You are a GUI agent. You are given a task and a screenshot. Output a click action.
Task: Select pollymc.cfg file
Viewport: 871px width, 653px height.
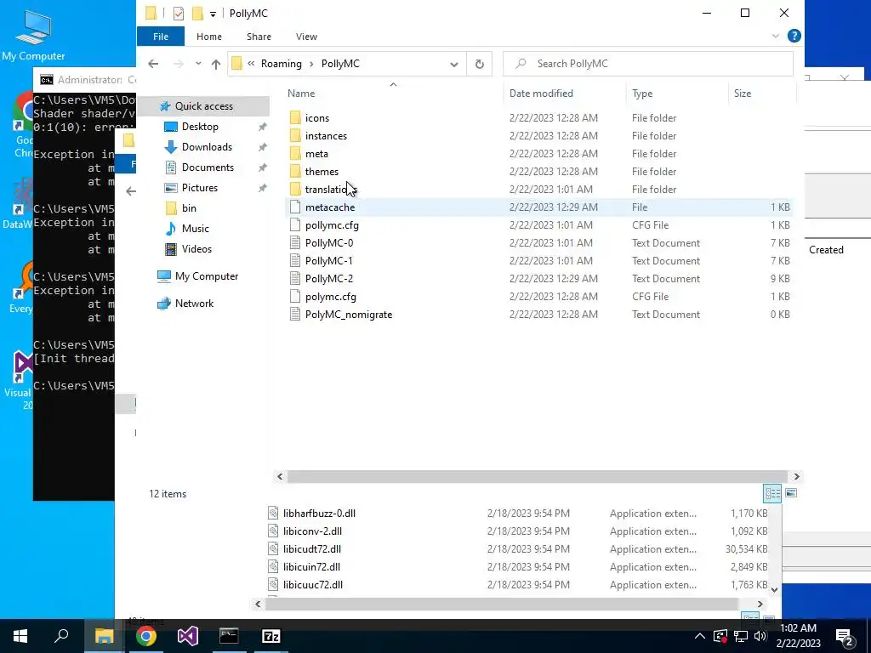332,224
